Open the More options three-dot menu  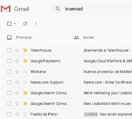tap(36, 24)
